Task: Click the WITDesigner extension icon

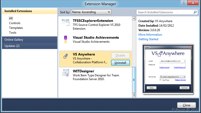Action: [x=66, y=73]
